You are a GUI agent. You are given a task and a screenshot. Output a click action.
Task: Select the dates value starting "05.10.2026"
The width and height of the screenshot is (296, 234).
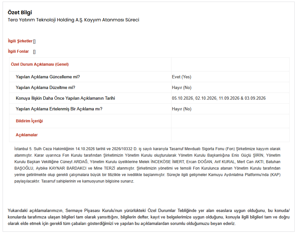219,98
